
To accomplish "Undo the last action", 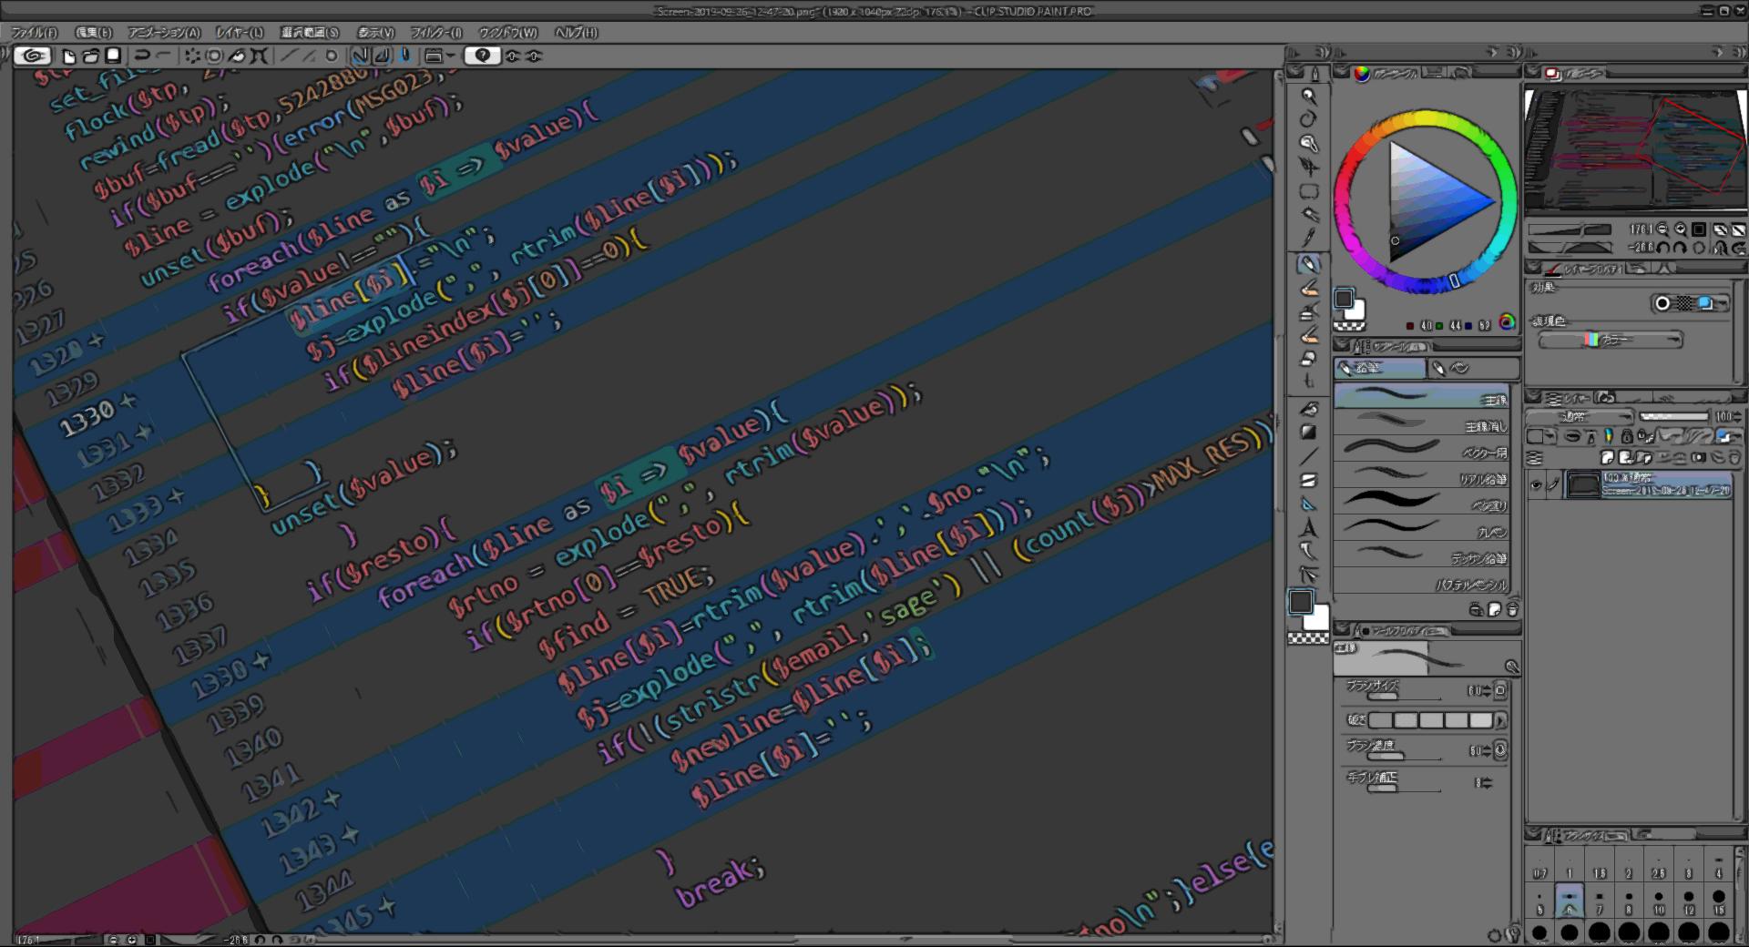I will (142, 56).
